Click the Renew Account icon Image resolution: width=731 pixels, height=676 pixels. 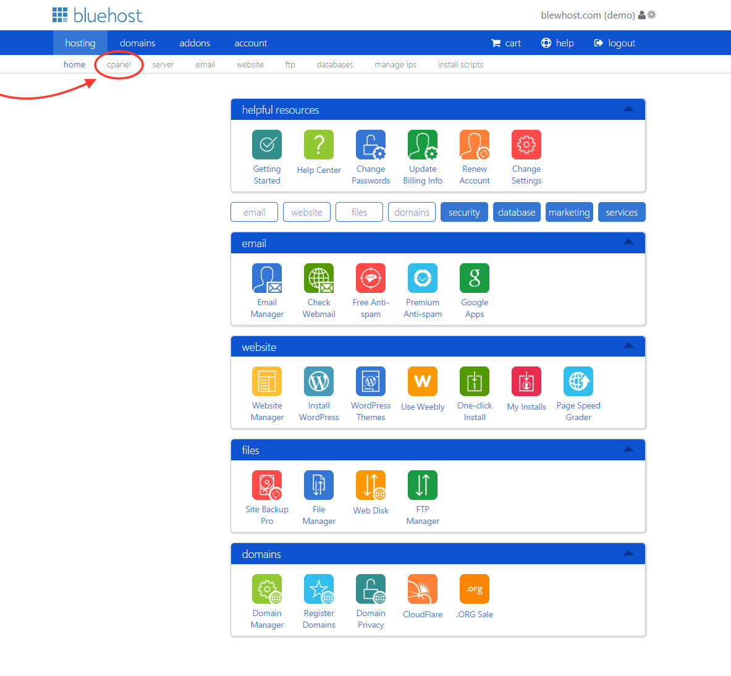click(475, 145)
